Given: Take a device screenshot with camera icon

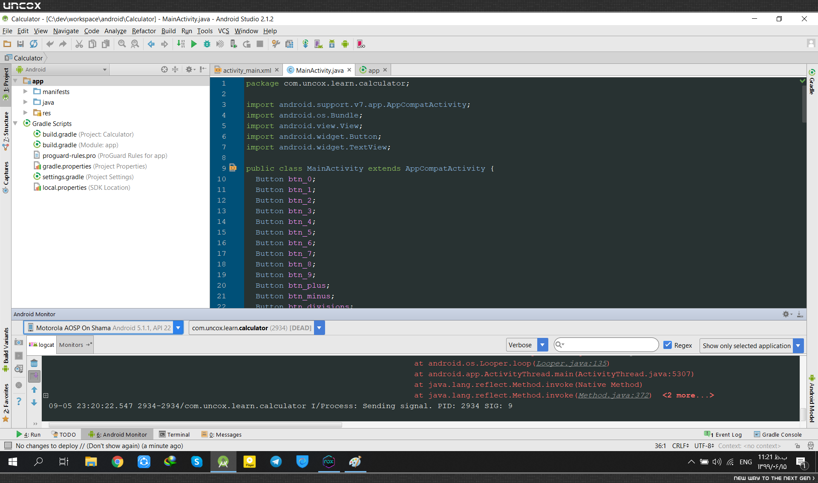Looking at the screenshot, I should click(x=19, y=342).
